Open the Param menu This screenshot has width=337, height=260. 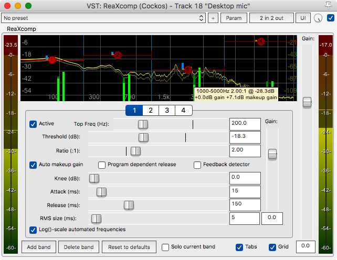[x=234, y=18]
